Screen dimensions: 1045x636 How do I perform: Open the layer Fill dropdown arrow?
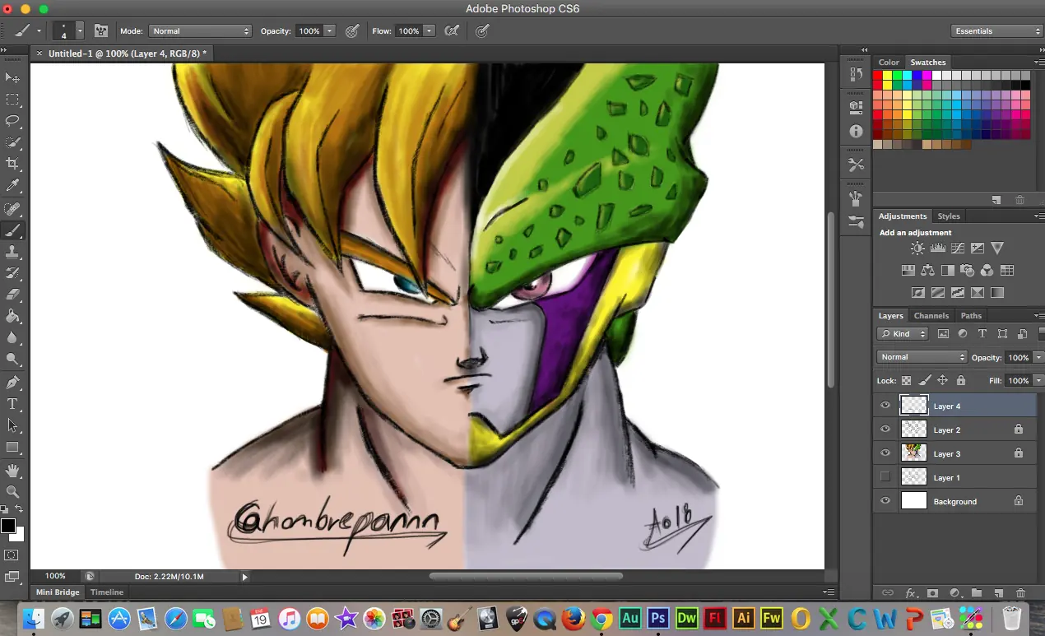pos(1038,381)
